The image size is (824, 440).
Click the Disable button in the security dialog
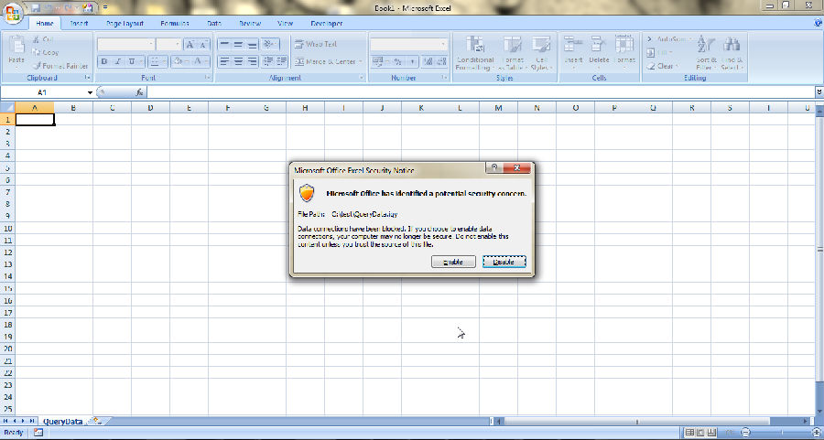(504, 262)
